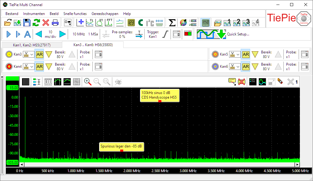Viewport: 313px width, 181px height.
Task: Toggle auto-ranging (AR) for Kan5
Action: 246,54
